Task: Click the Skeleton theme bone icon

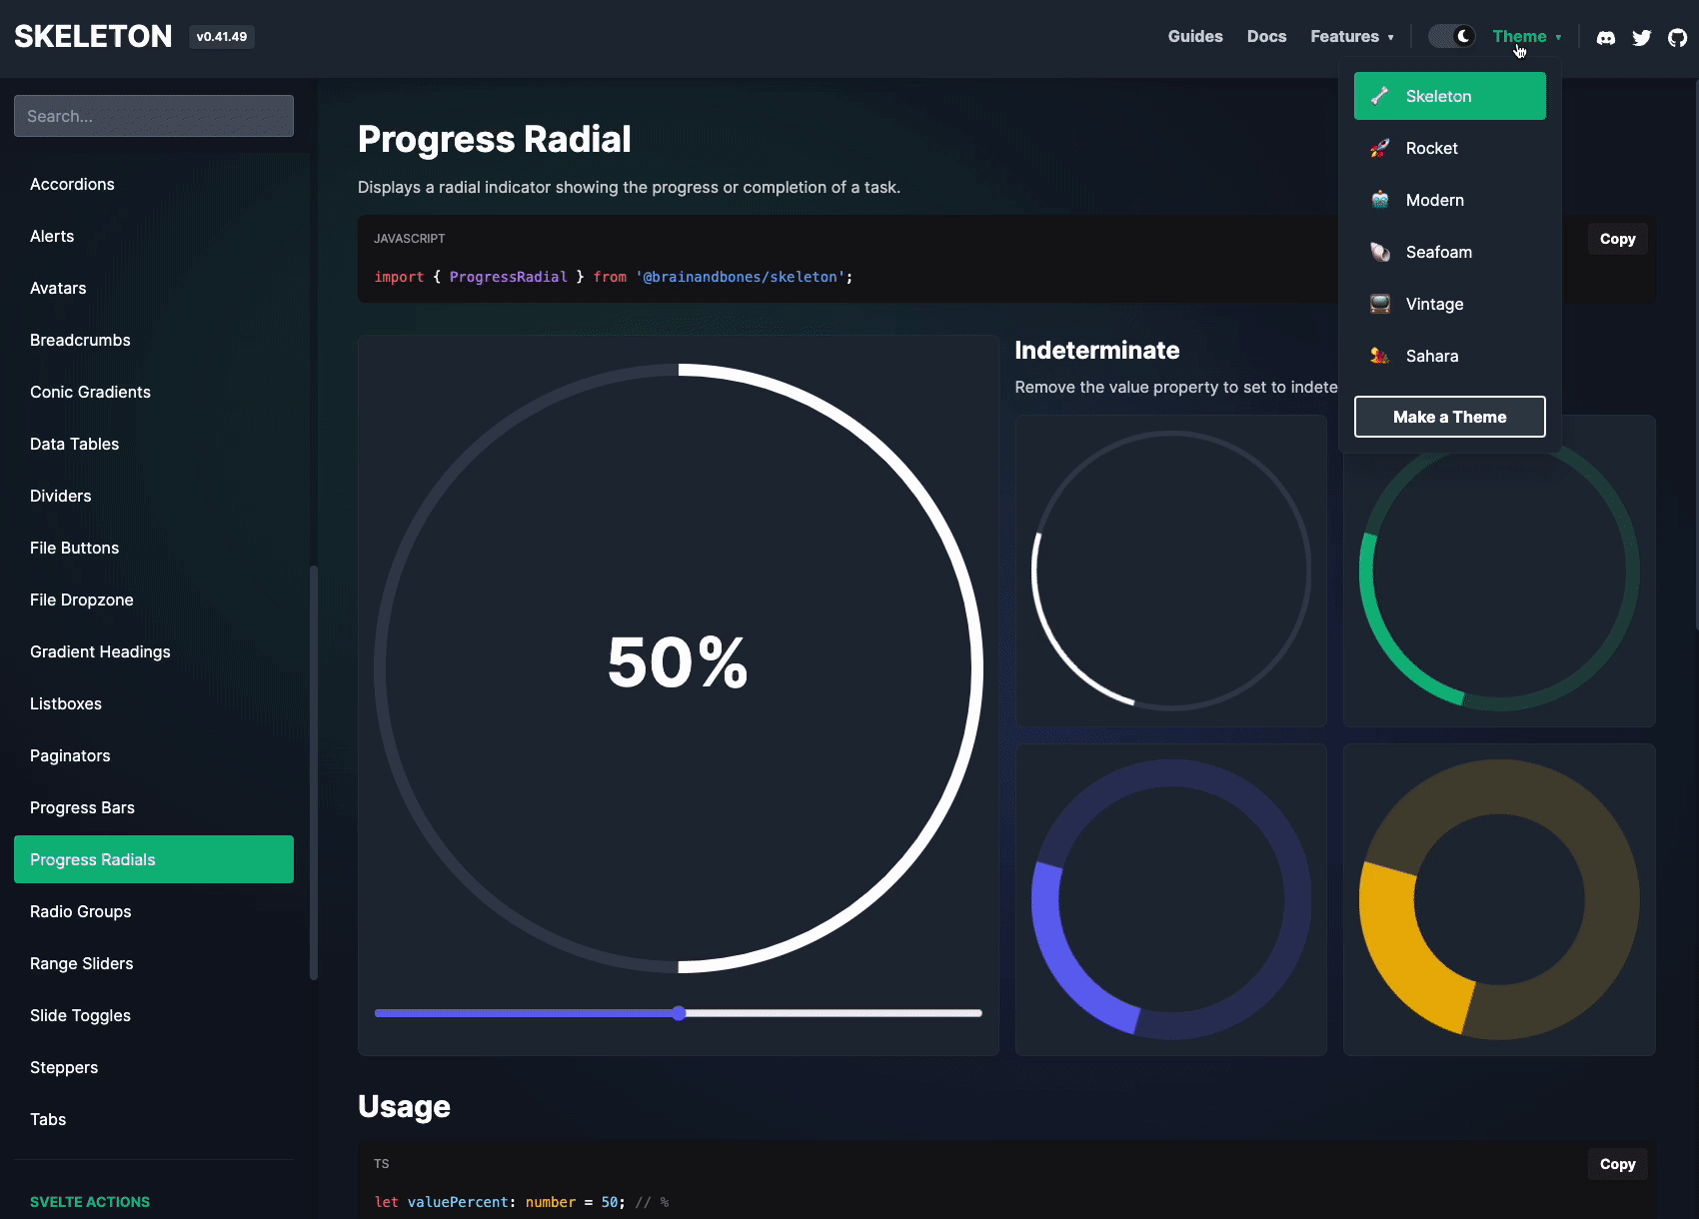Action: (1380, 96)
